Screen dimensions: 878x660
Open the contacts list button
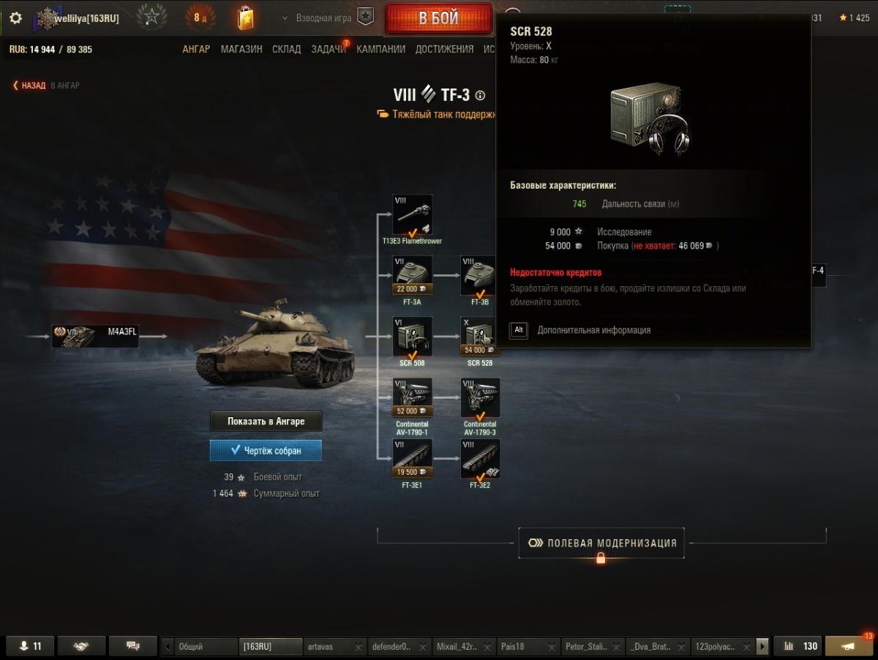31,646
